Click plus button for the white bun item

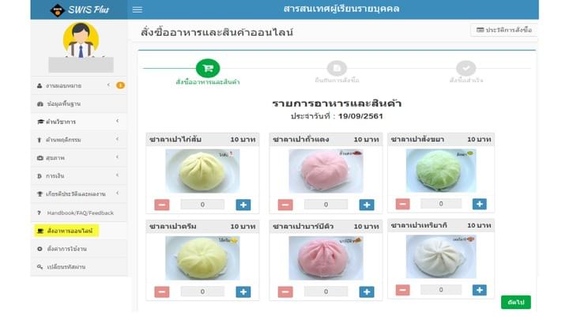(480, 290)
